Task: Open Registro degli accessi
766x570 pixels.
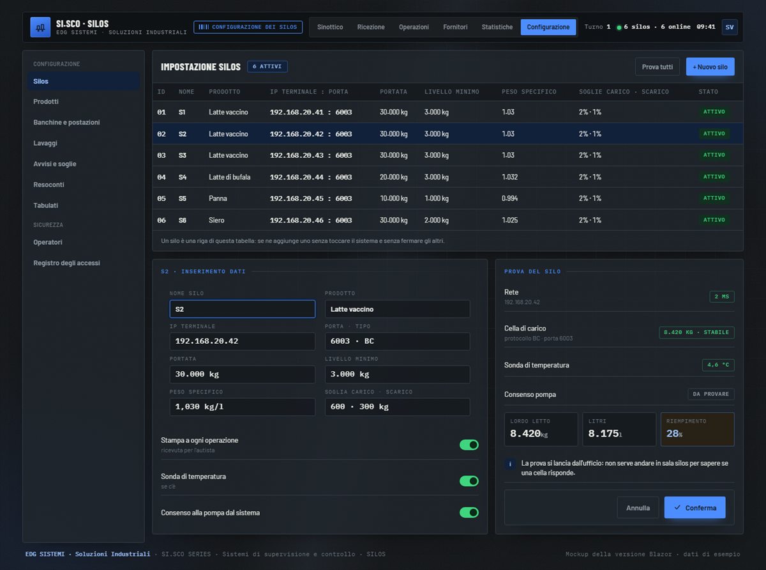Action: pyautogui.click(x=83, y=263)
